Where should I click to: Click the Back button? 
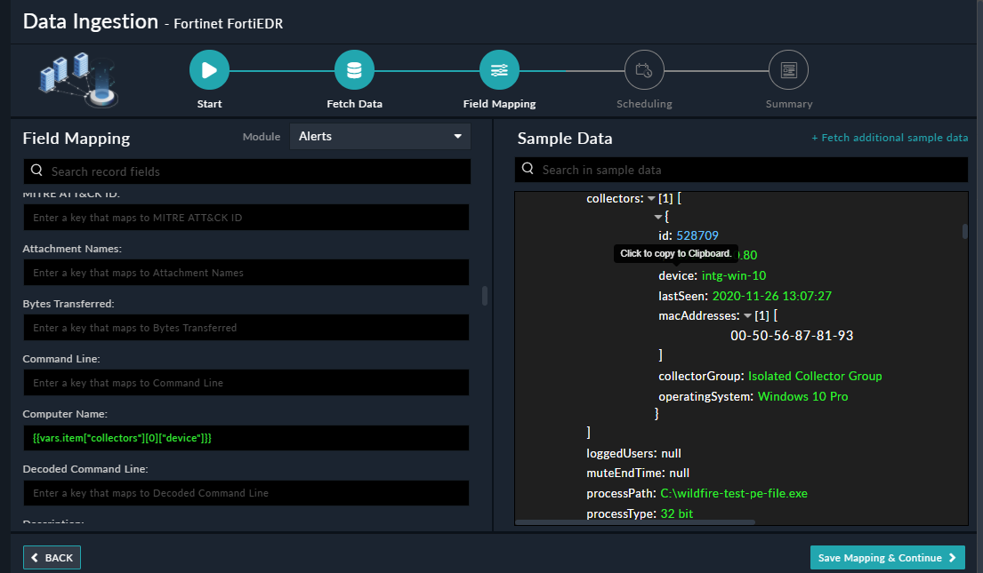[x=52, y=557]
